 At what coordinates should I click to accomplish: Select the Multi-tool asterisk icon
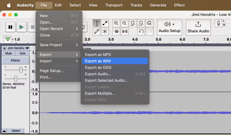click(105, 32)
